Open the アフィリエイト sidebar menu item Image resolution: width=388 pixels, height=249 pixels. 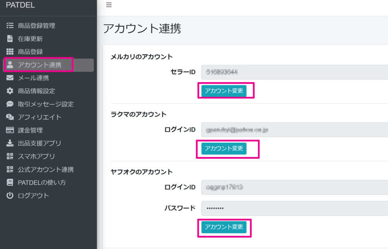pyautogui.click(x=39, y=117)
